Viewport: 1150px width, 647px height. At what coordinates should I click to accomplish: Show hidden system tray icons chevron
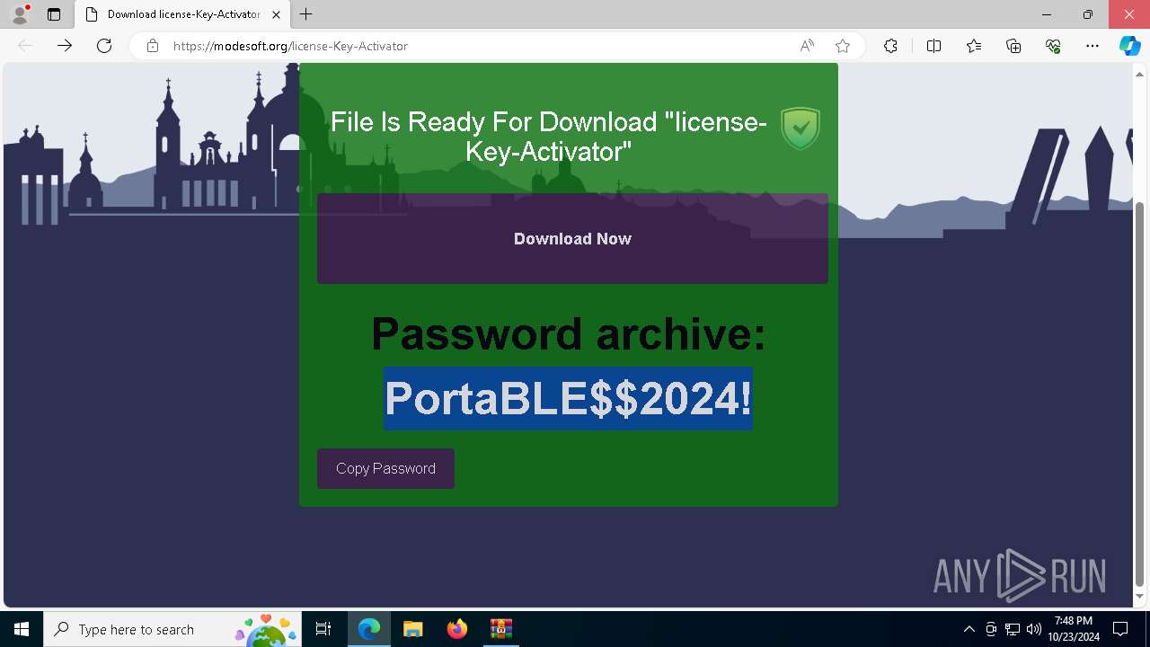click(969, 629)
